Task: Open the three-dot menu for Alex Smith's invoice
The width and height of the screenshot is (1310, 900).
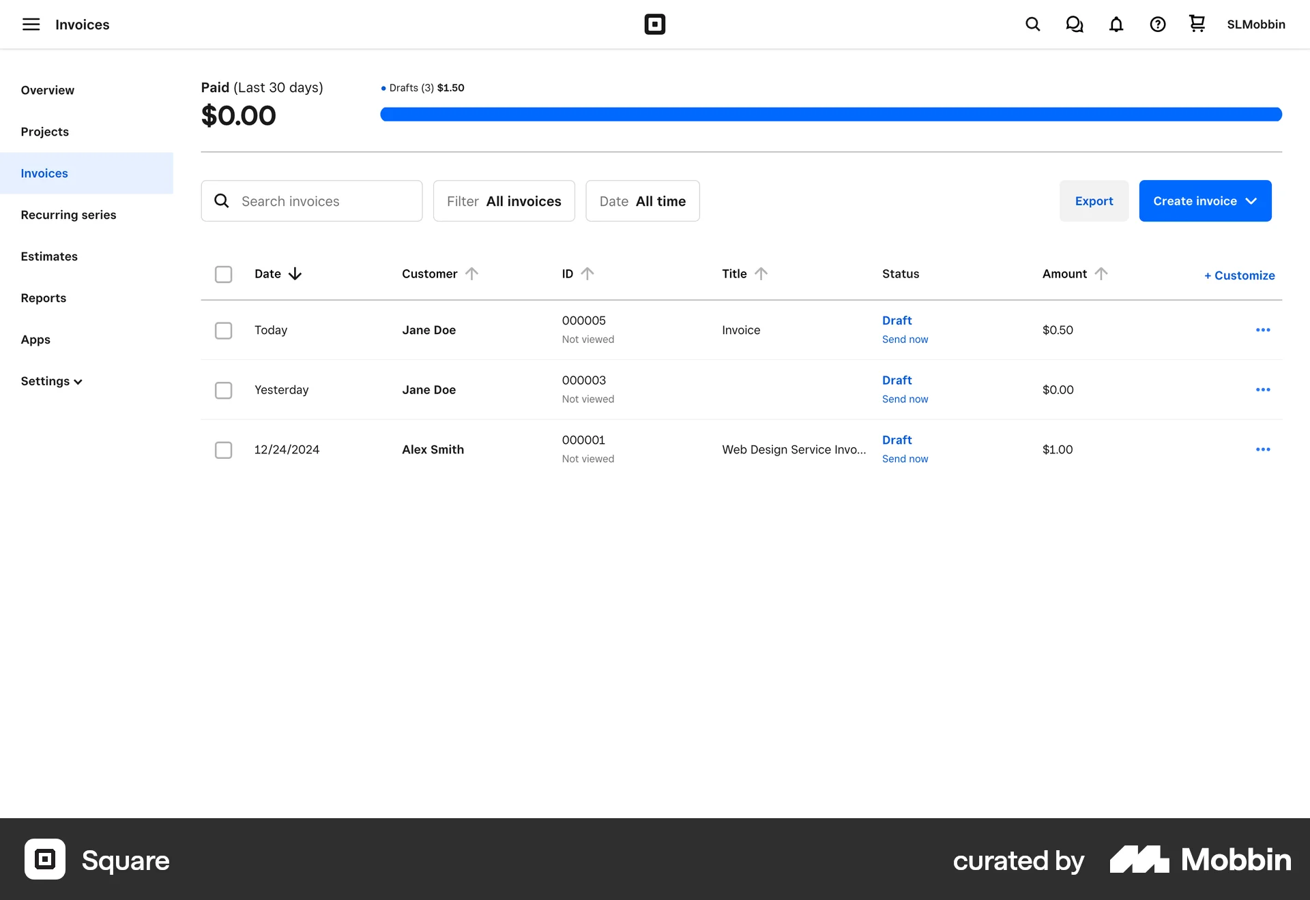Action: (1262, 449)
